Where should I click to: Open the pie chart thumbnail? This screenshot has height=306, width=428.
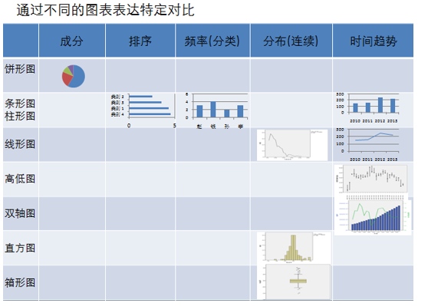click(x=74, y=76)
